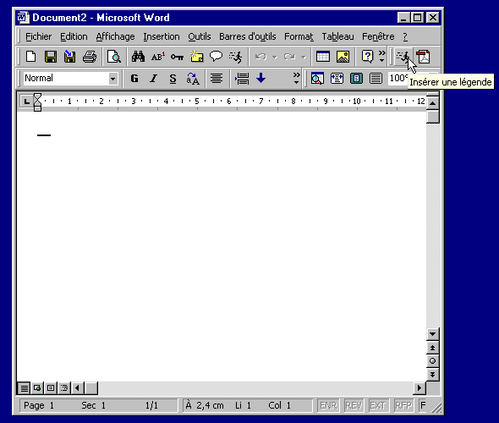Expand more Formatting toolbar buttons chevron
The height and width of the screenshot is (423, 499).
coord(296,79)
